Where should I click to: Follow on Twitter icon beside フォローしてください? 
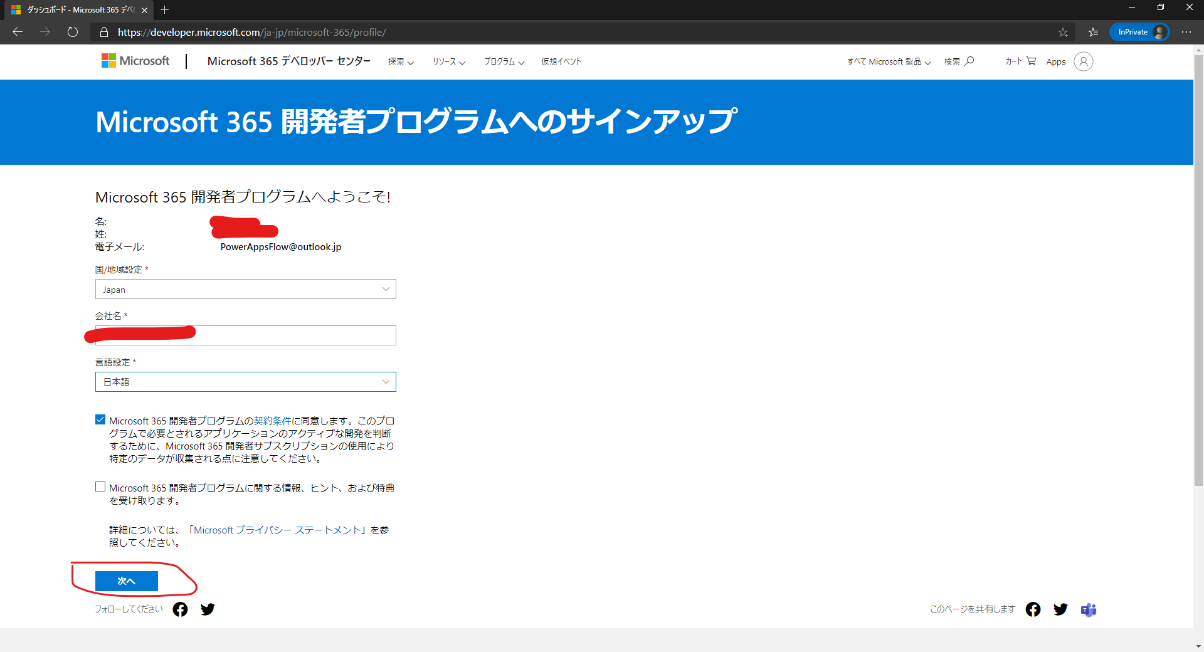click(208, 609)
